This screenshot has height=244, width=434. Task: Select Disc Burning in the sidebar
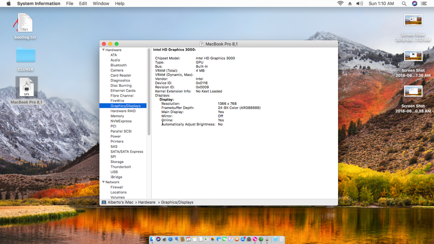(121, 86)
